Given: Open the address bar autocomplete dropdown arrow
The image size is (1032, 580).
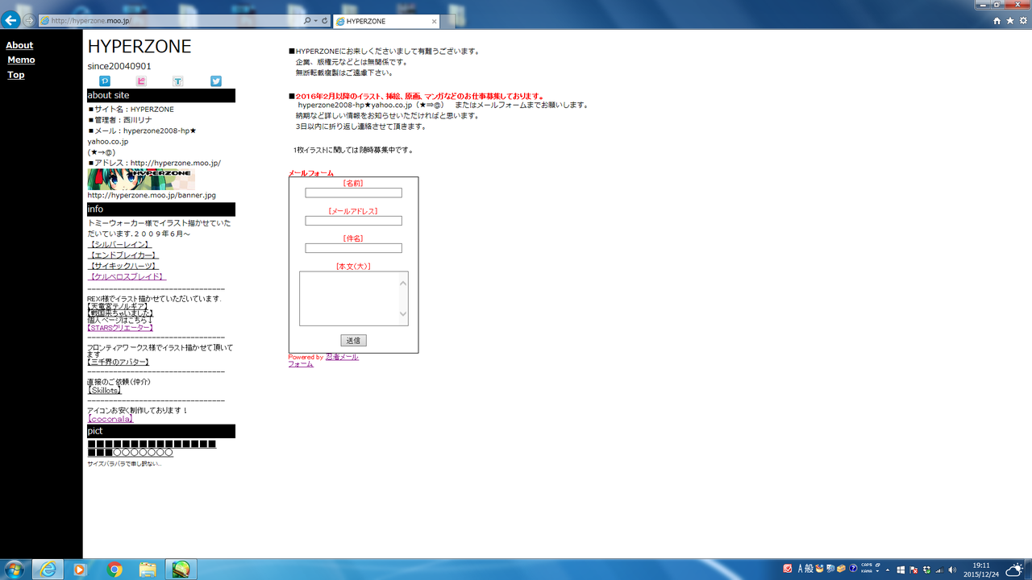Looking at the screenshot, I should (x=315, y=21).
